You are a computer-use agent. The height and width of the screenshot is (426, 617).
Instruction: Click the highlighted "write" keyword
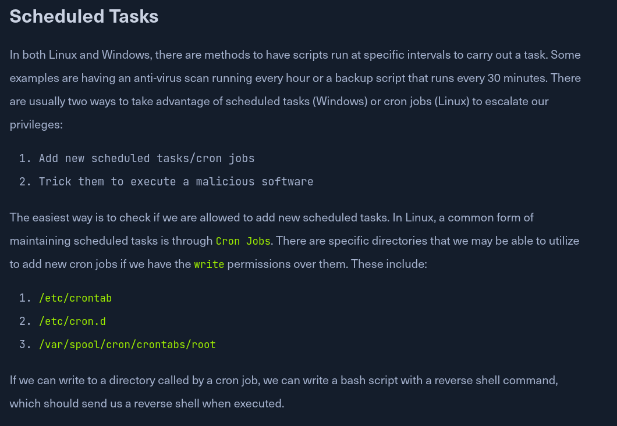209,264
